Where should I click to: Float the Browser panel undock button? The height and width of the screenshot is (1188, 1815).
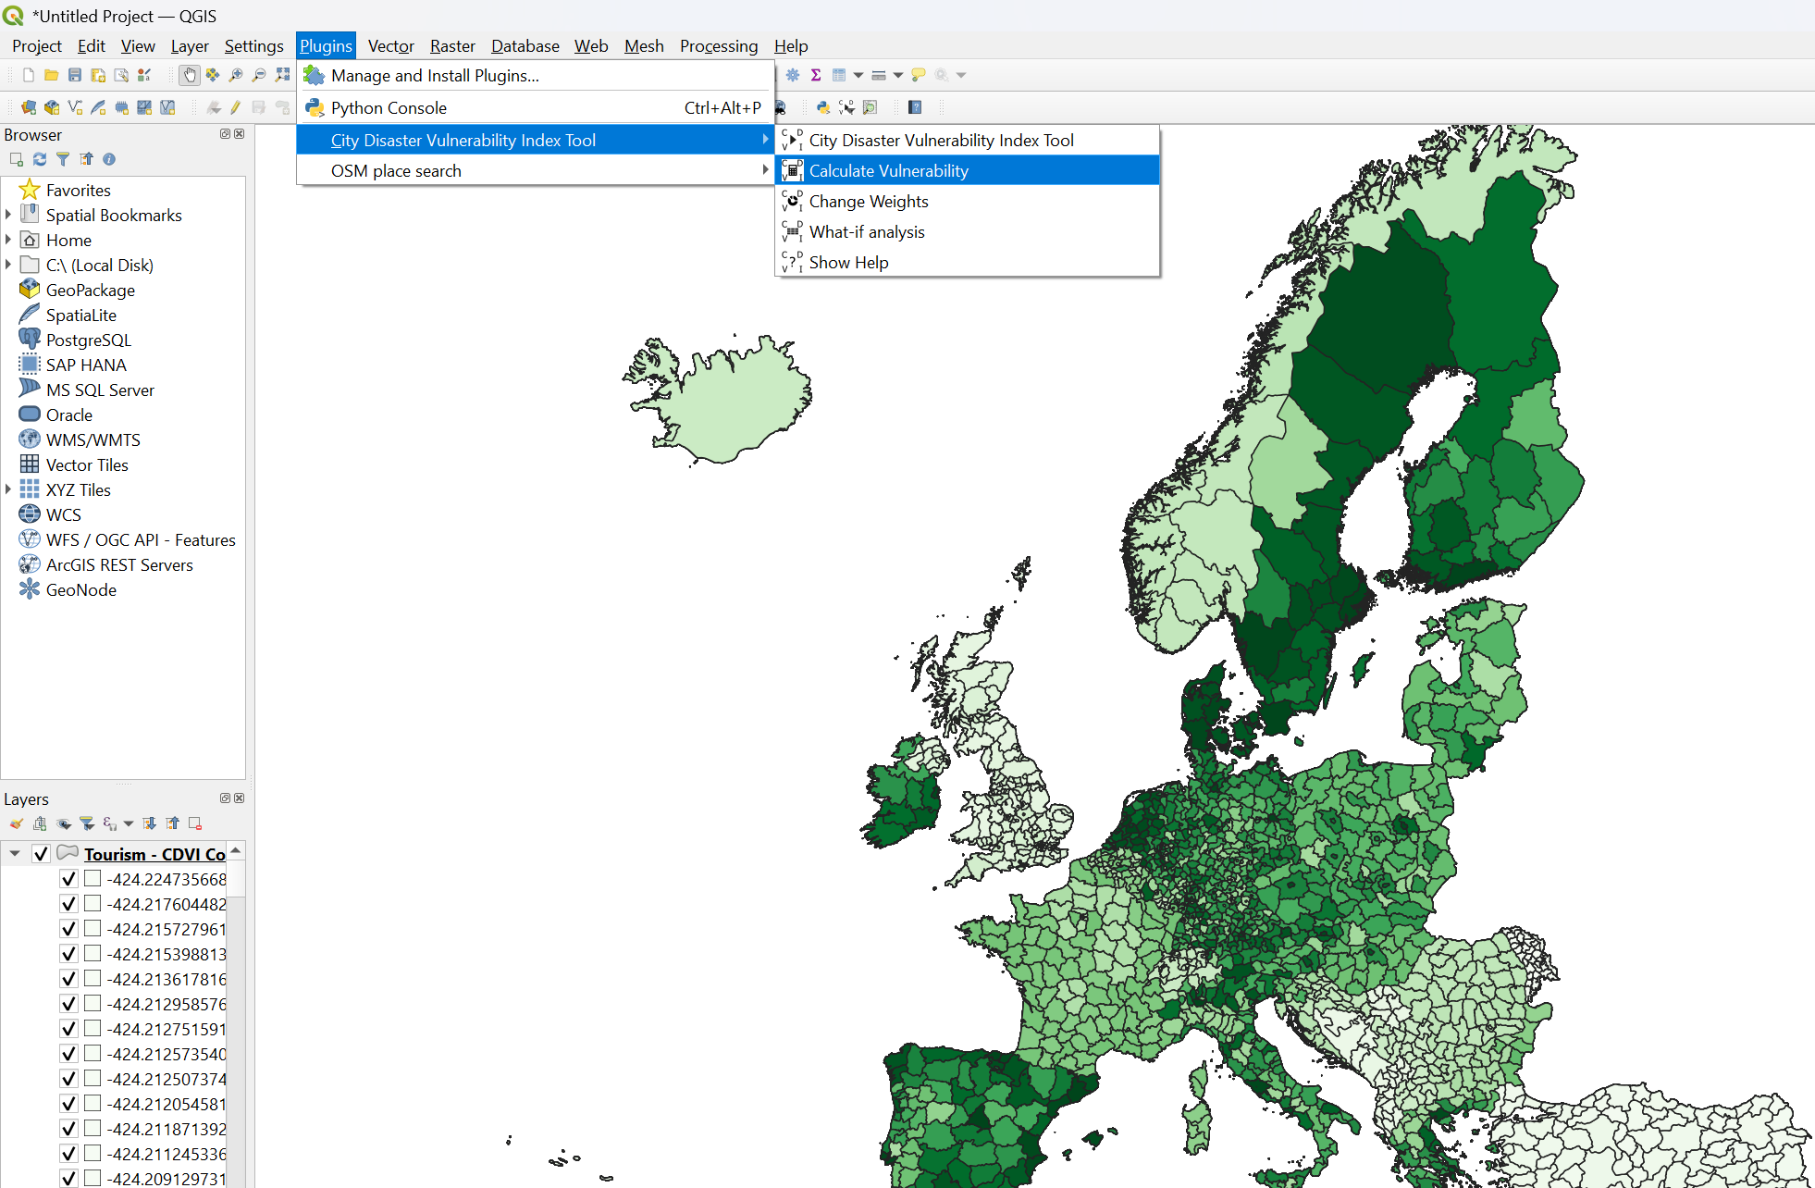click(x=225, y=134)
